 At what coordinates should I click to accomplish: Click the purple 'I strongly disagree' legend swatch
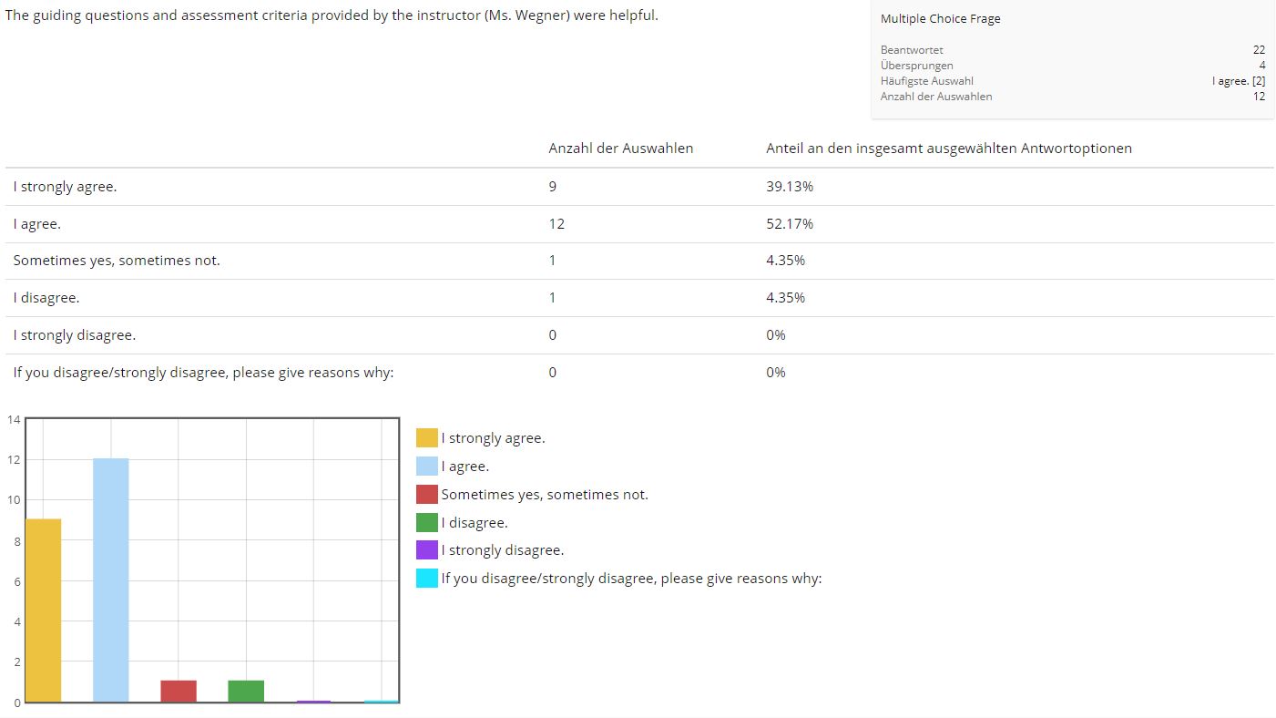coord(426,550)
